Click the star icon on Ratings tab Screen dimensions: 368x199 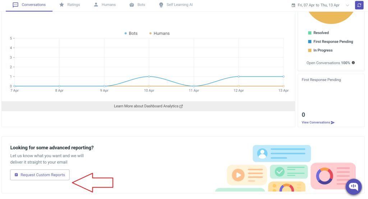(62, 5)
